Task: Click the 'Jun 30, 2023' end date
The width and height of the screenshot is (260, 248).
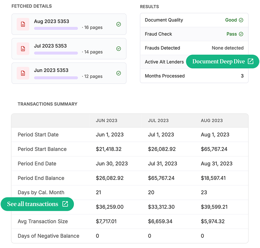Action: pyautogui.click(x=112, y=164)
